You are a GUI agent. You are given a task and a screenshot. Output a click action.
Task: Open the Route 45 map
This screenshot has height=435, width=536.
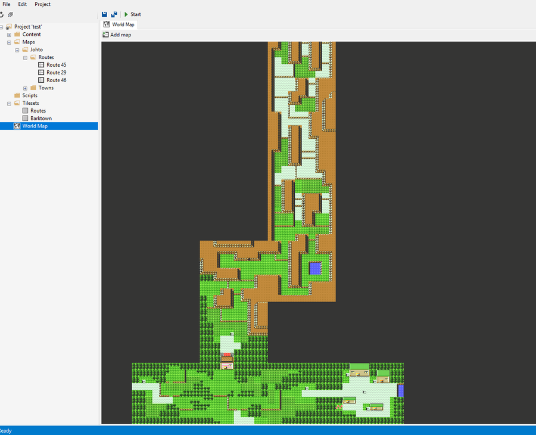[57, 64]
